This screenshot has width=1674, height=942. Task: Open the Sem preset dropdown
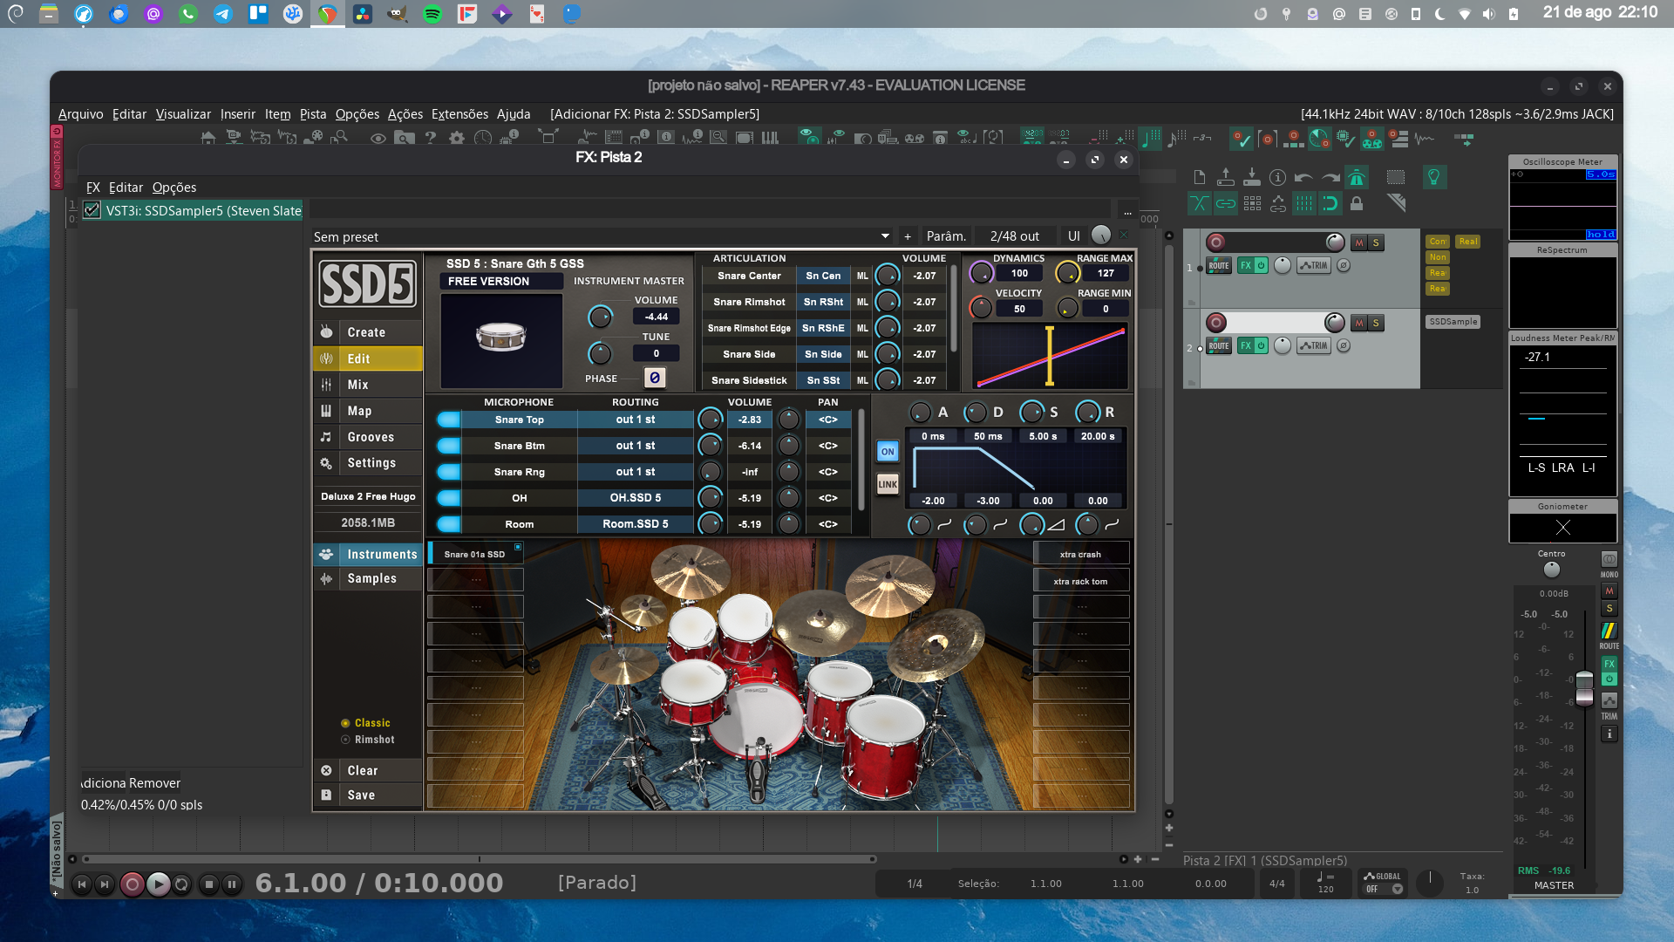(885, 236)
